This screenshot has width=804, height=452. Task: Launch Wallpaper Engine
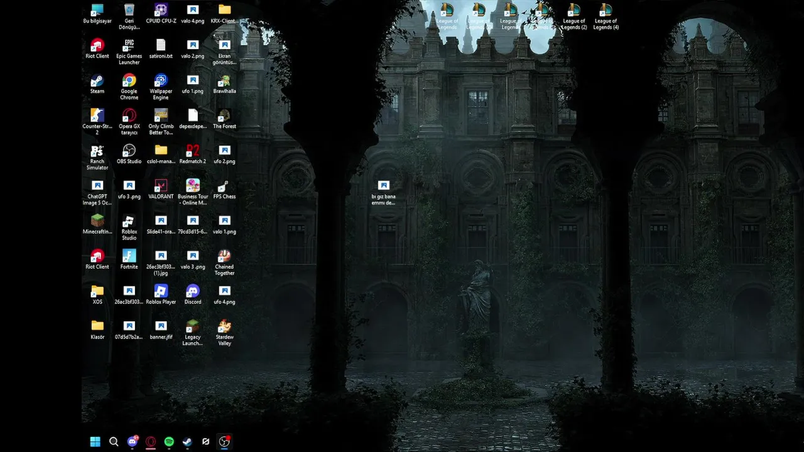pos(161,87)
